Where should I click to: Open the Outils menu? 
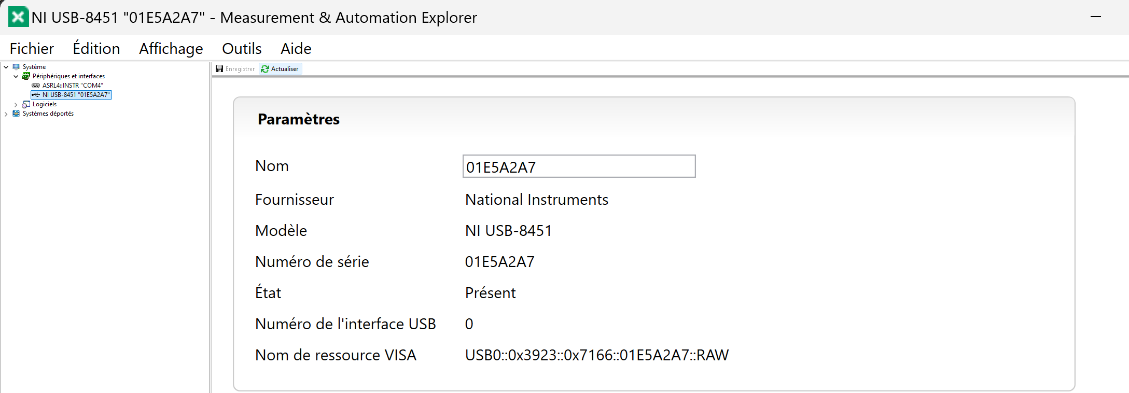242,48
